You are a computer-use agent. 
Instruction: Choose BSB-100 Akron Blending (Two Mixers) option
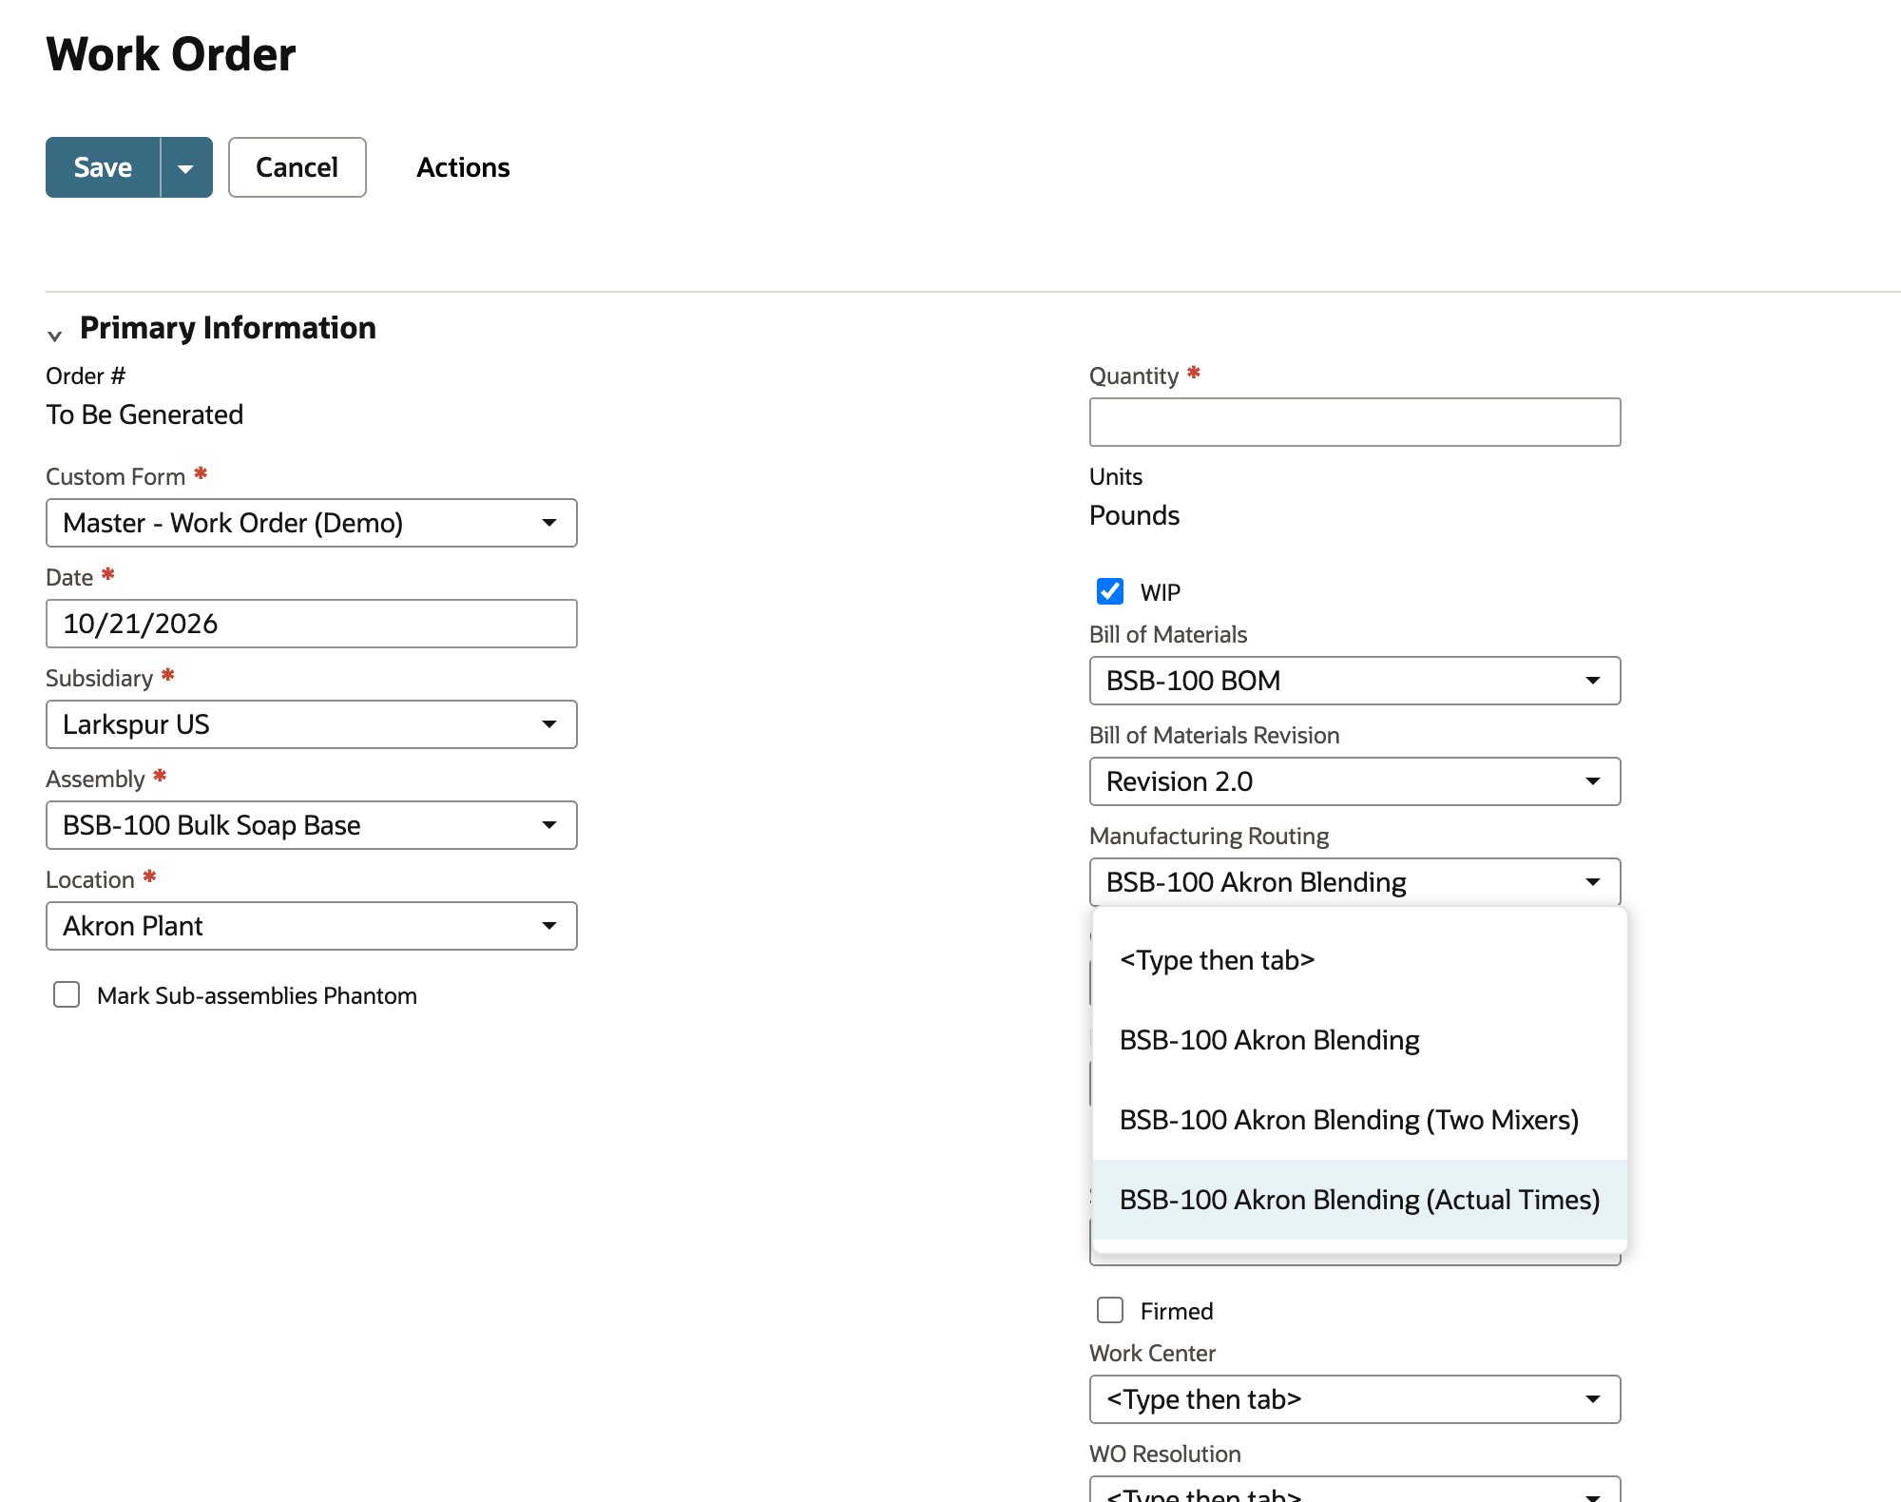(1359, 1120)
